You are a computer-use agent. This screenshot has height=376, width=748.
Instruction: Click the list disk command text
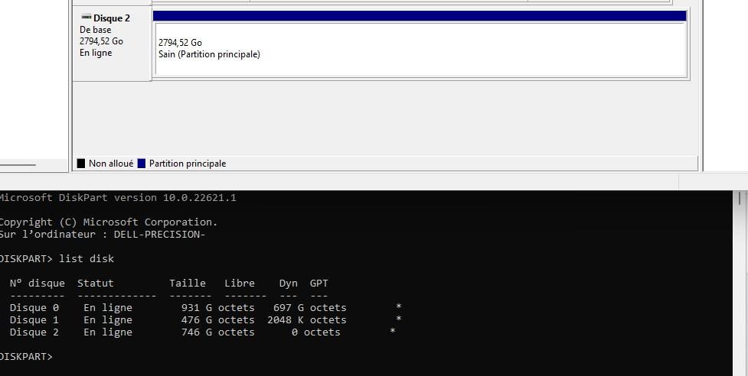click(x=87, y=258)
